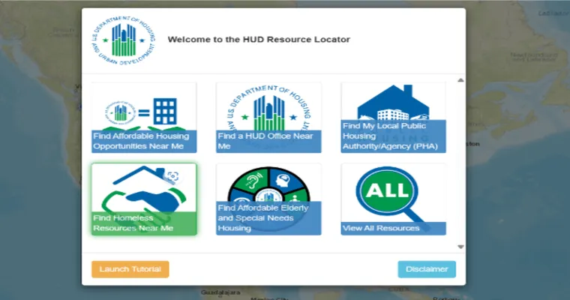Click the scroll up arrow in dialog
570x300 pixels.
point(460,80)
